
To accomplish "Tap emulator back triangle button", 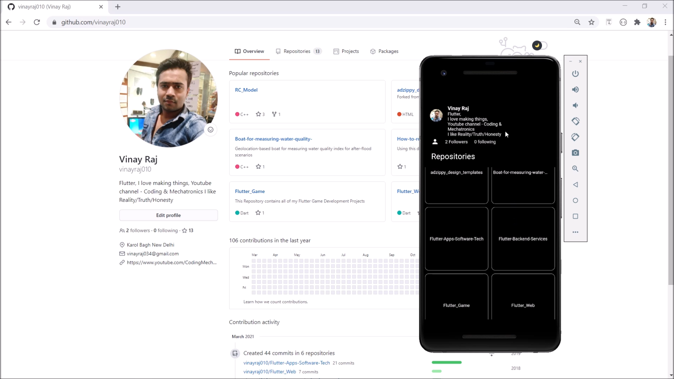I will coord(575,185).
